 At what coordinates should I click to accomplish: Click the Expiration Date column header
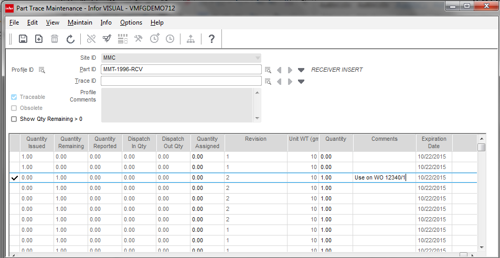pos(434,142)
